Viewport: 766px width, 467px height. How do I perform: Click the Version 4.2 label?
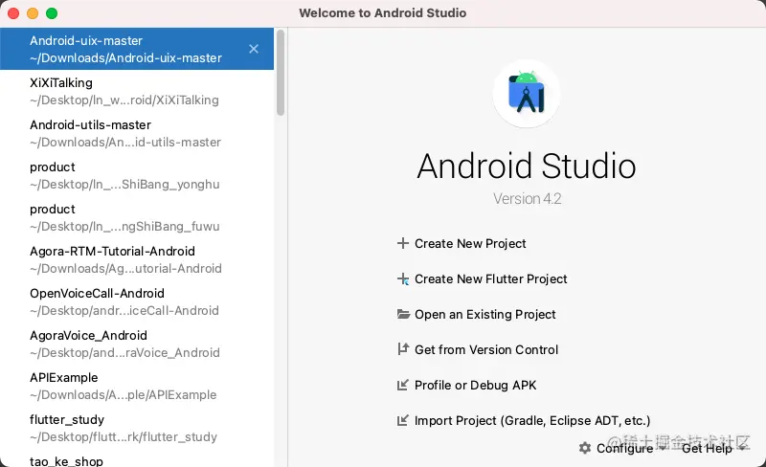(528, 198)
